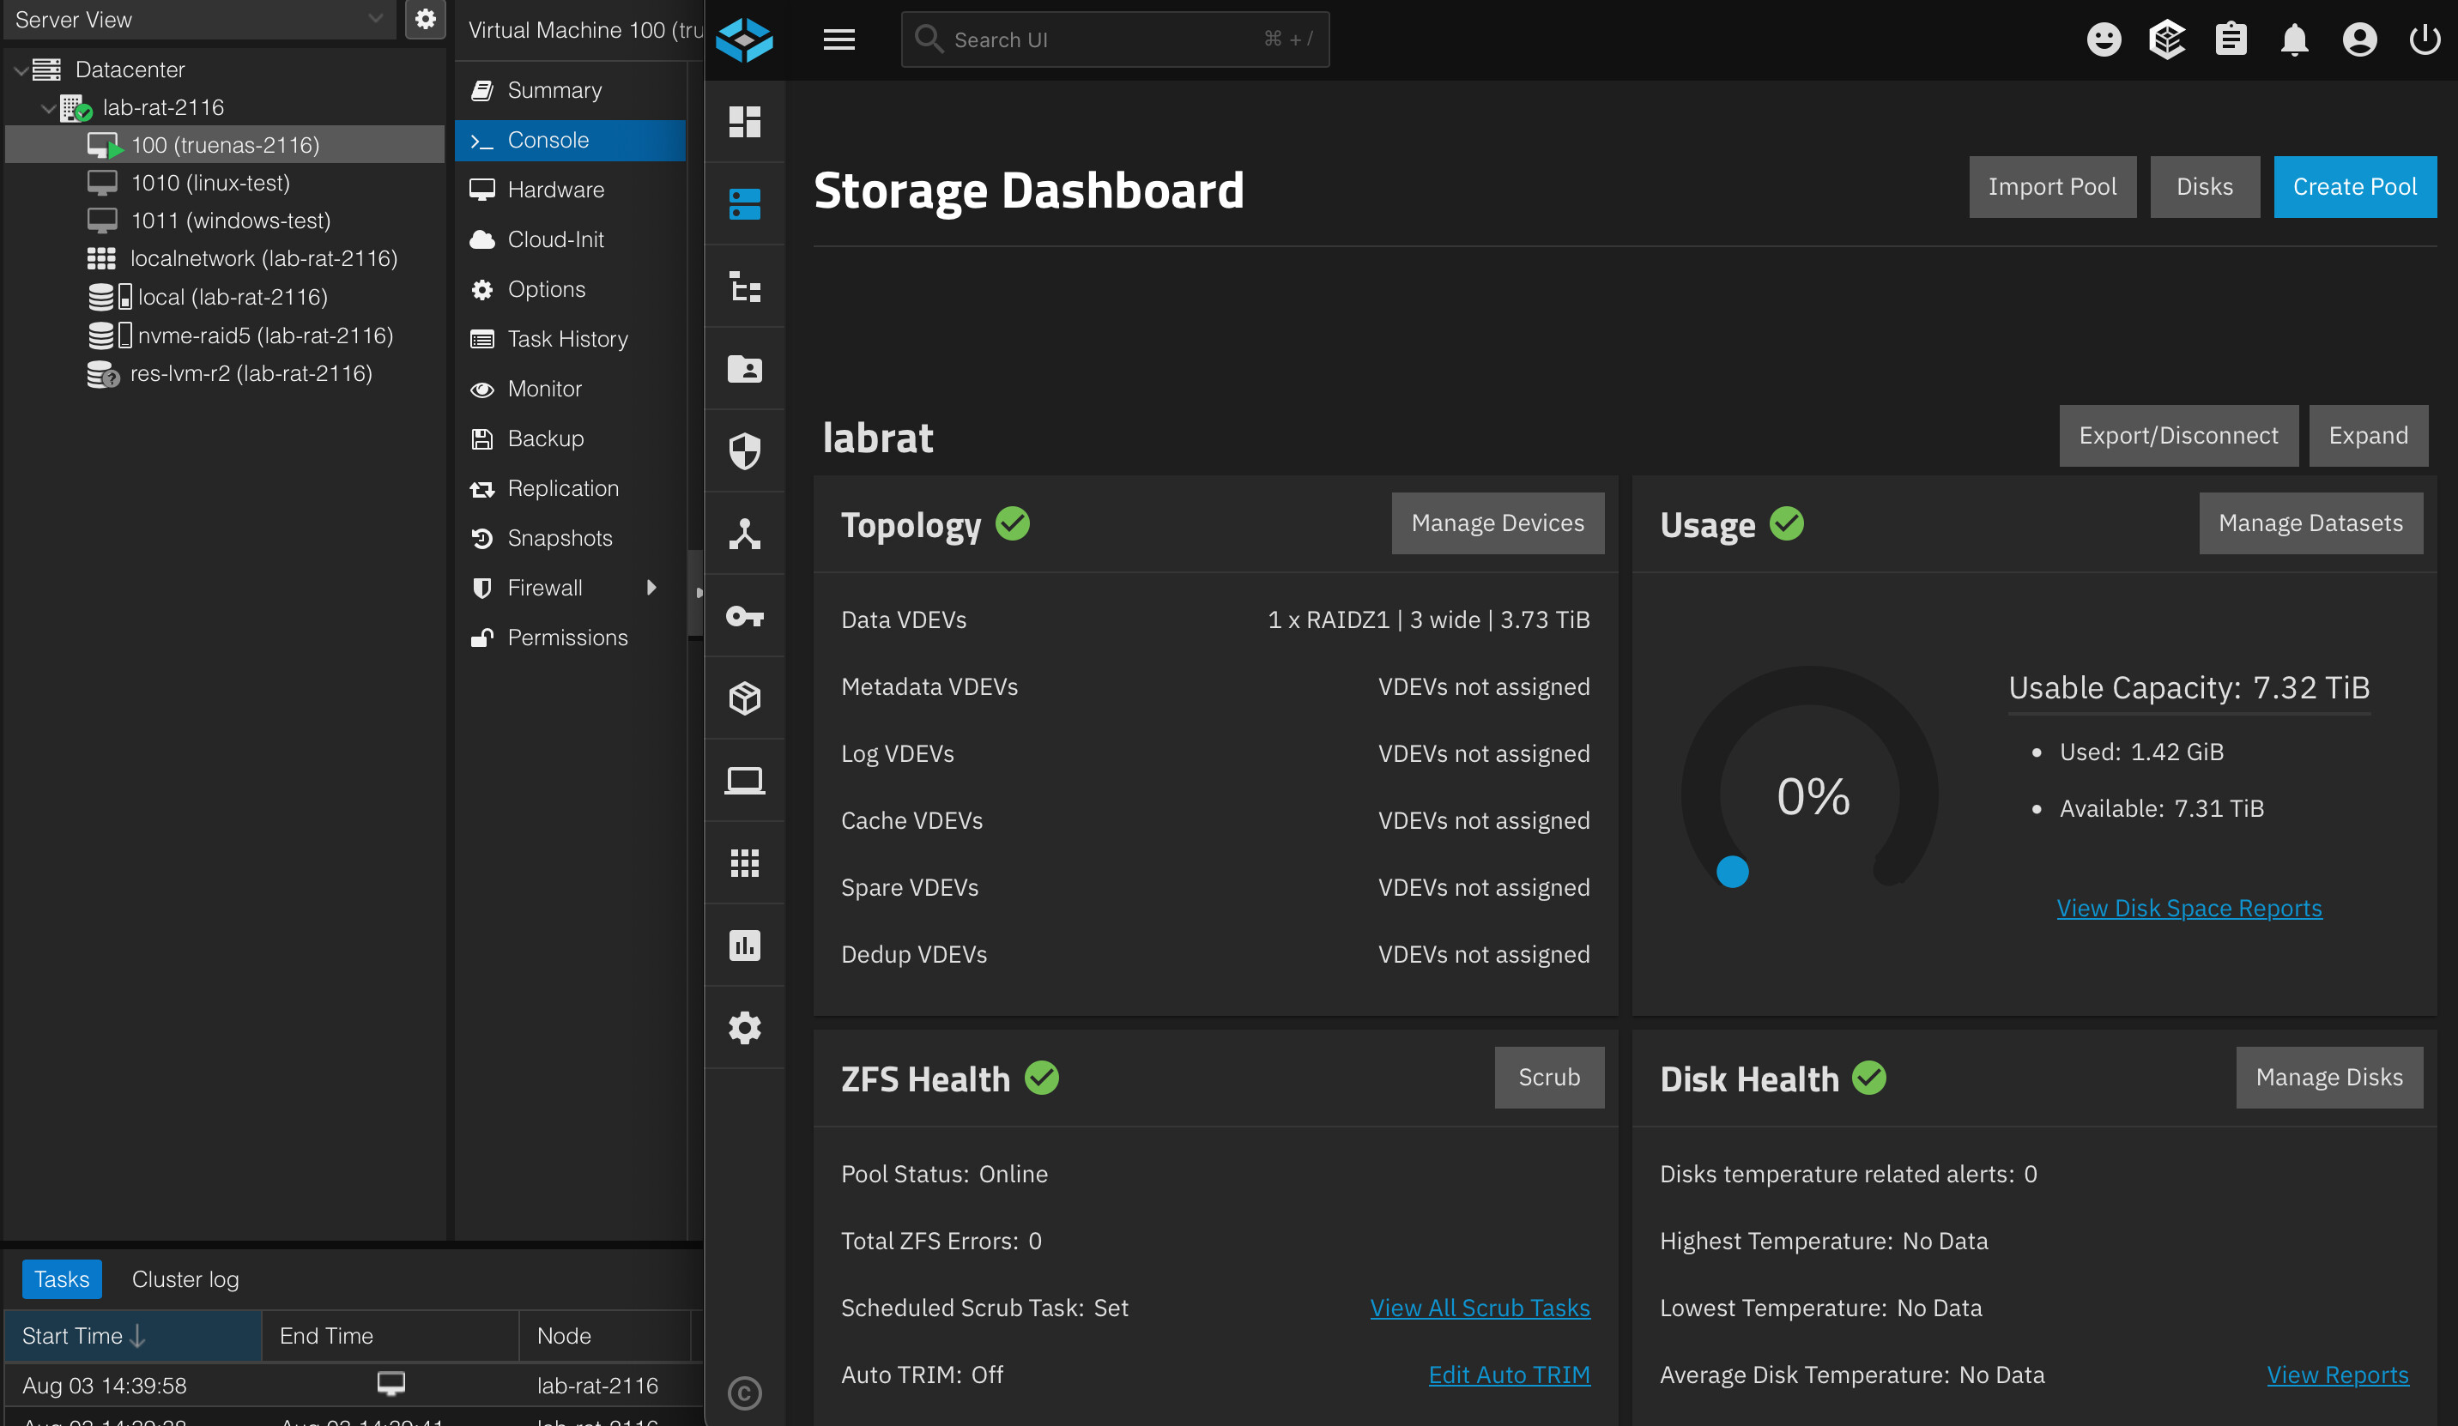This screenshot has width=2458, height=1426.
Task: Open the Server View dropdown
Action: coord(199,20)
